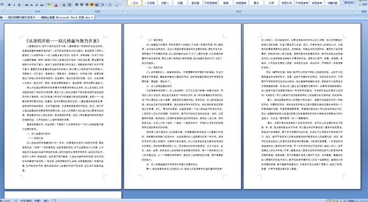Viewport: 368px width, 202px height.
Task: Click the enclosed character icon
Action: [x=69, y=5]
